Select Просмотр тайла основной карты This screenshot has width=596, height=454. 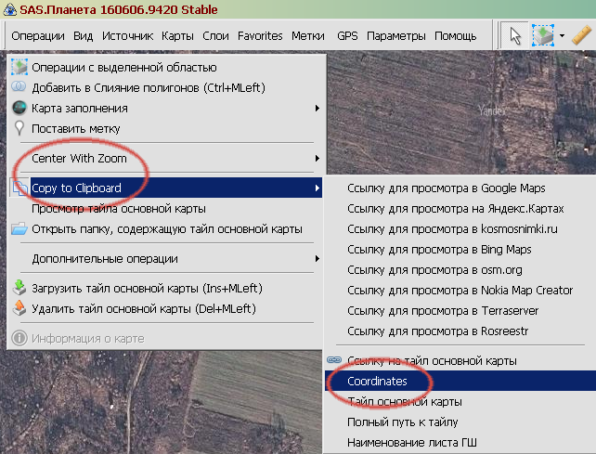point(118,209)
